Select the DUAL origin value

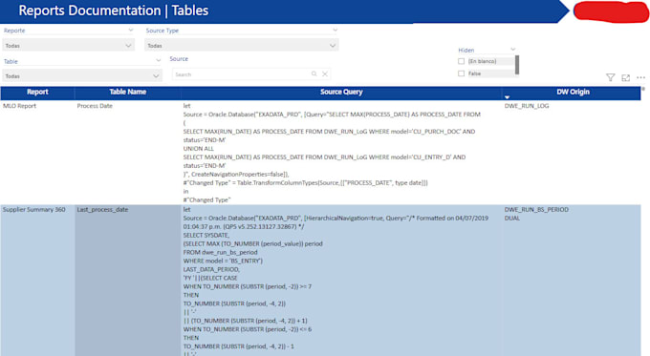pos(512,219)
